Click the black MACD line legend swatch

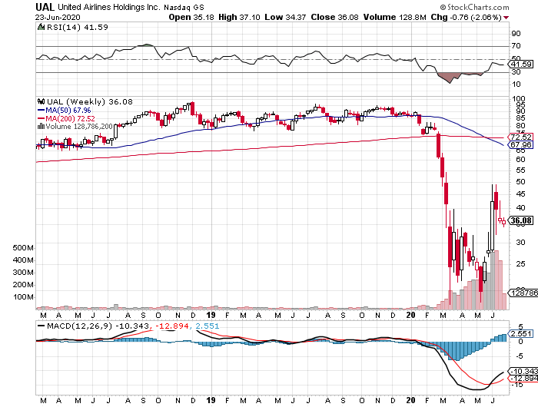click(x=42, y=326)
